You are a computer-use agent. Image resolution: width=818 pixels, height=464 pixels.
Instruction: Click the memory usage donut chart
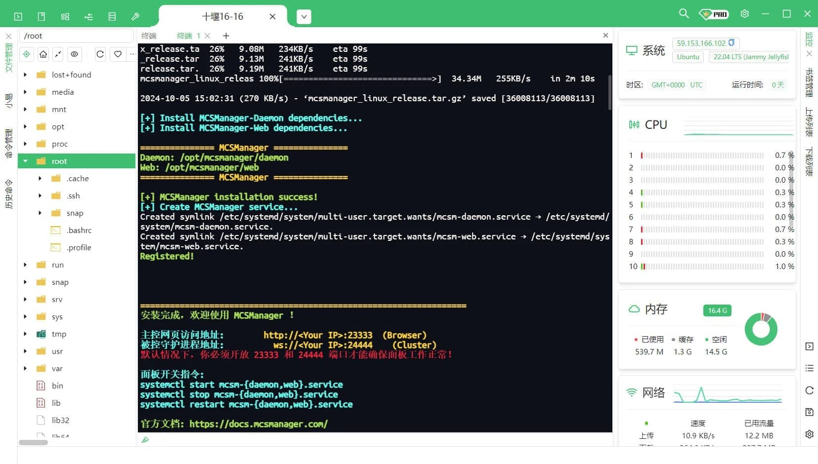(x=761, y=329)
